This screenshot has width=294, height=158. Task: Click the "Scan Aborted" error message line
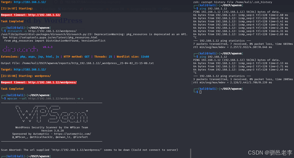(89, 150)
